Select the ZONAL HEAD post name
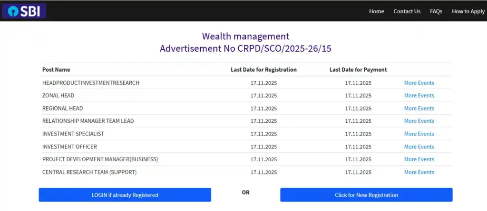 (x=58, y=96)
